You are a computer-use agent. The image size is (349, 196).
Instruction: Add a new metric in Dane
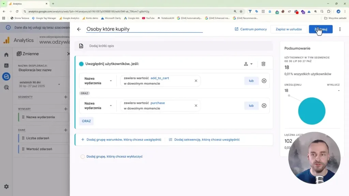click(65, 130)
